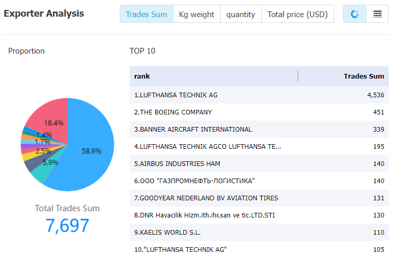This screenshot has width=394, height=256.
Task: Click the 195 trades value
Action: coord(378,146)
